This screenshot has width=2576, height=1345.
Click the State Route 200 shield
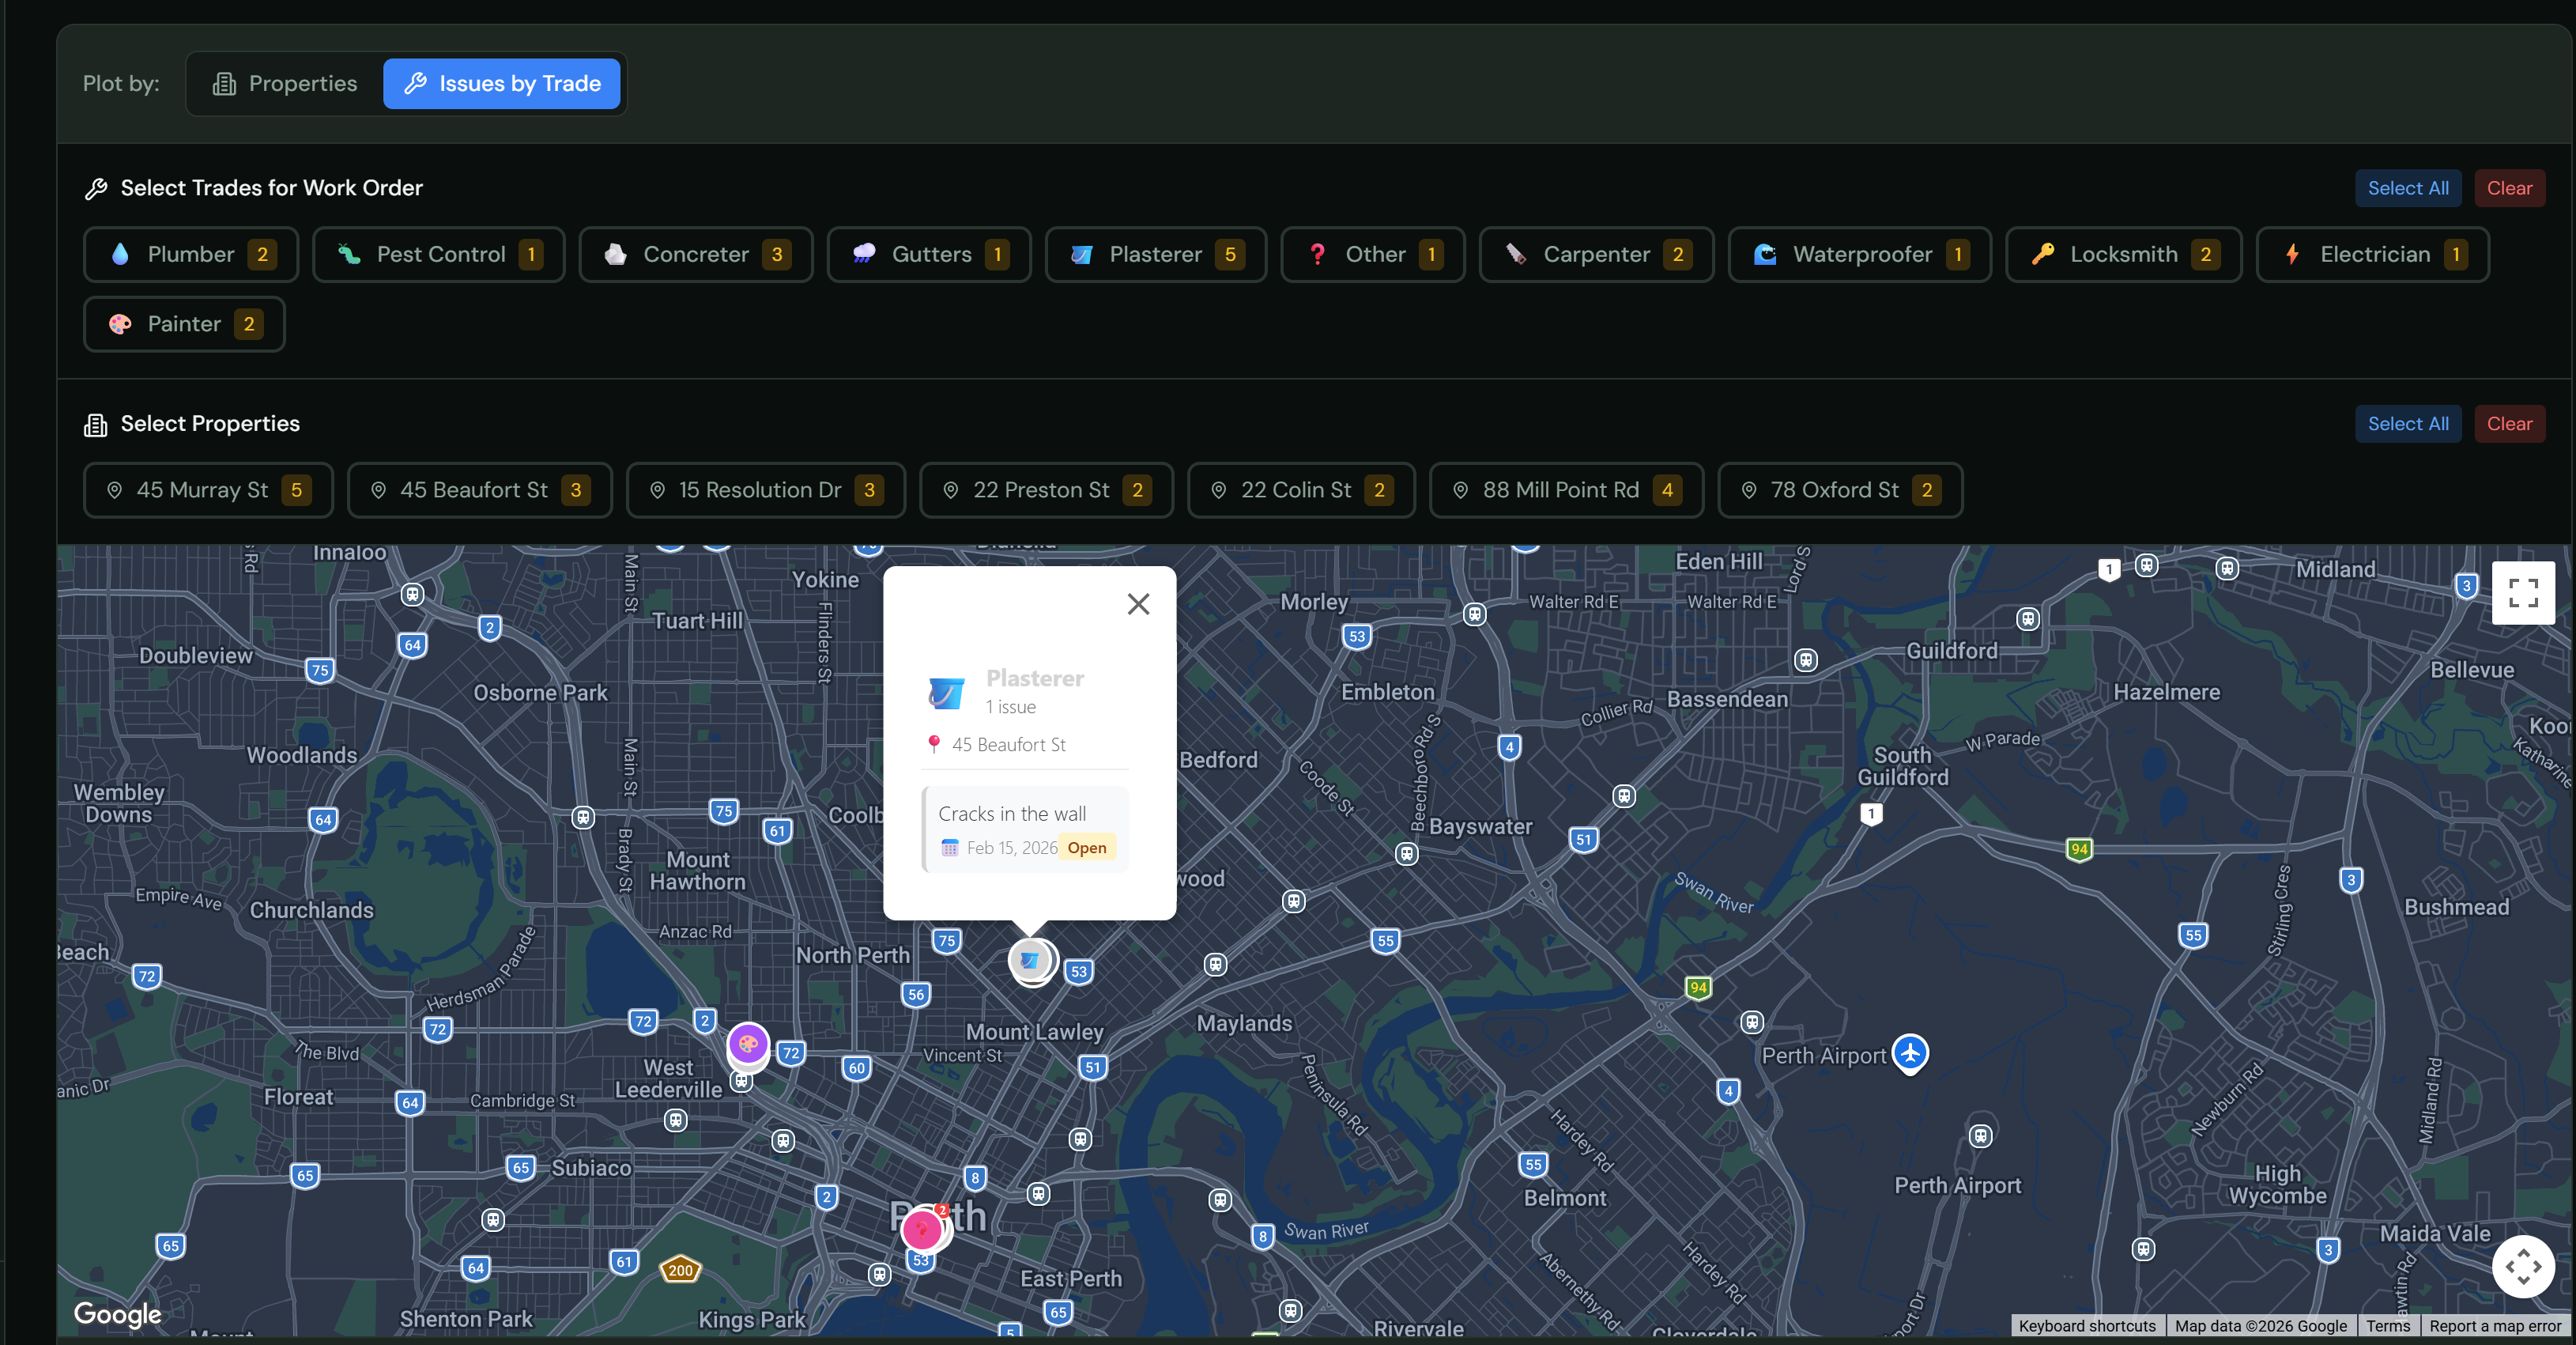(680, 1270)
